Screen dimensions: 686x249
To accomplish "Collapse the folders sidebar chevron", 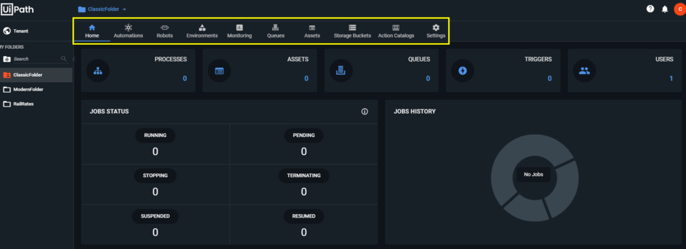I will [73, 59].
